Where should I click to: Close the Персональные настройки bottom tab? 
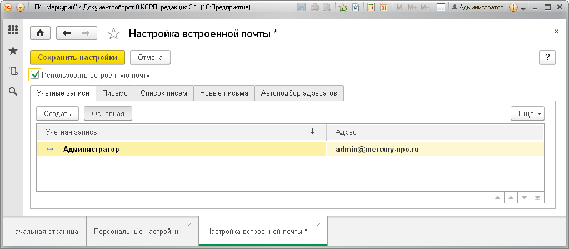[189, 225]
